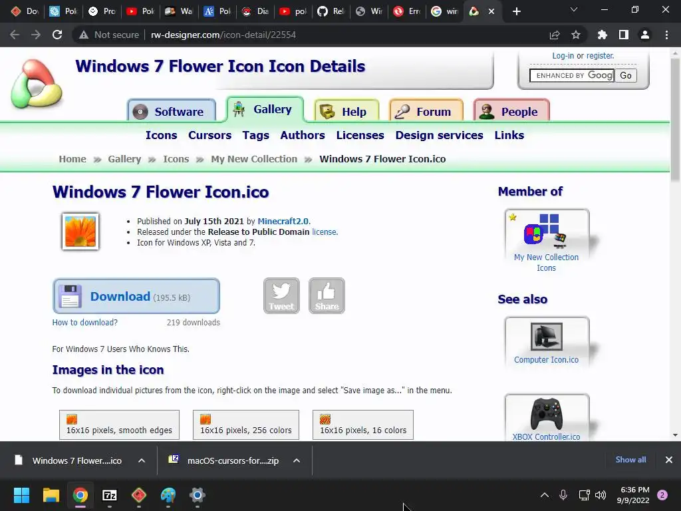
Task: Open Design services page
Action: [x=439, y=135]
